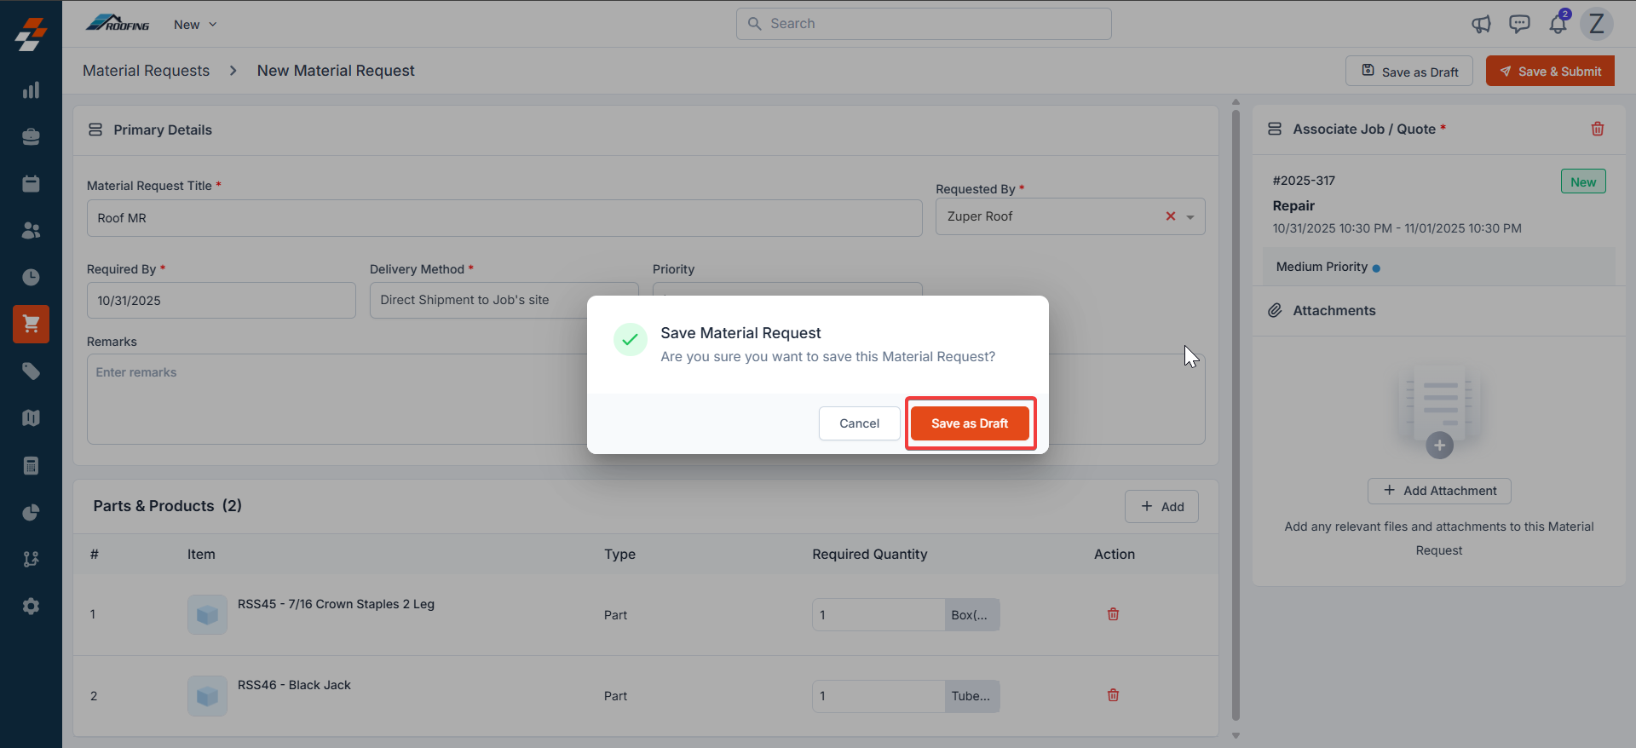This screenshot has height=748, width=1636.
Task: Open the Tube unit dropdown for RSS46
Action: click(972, 696)
